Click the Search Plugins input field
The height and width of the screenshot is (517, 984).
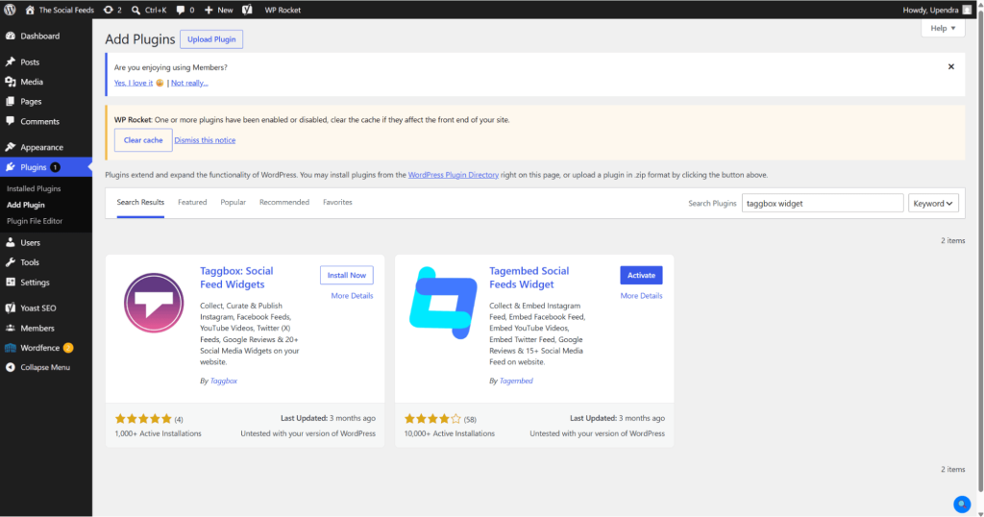click(x=823, y=204)
